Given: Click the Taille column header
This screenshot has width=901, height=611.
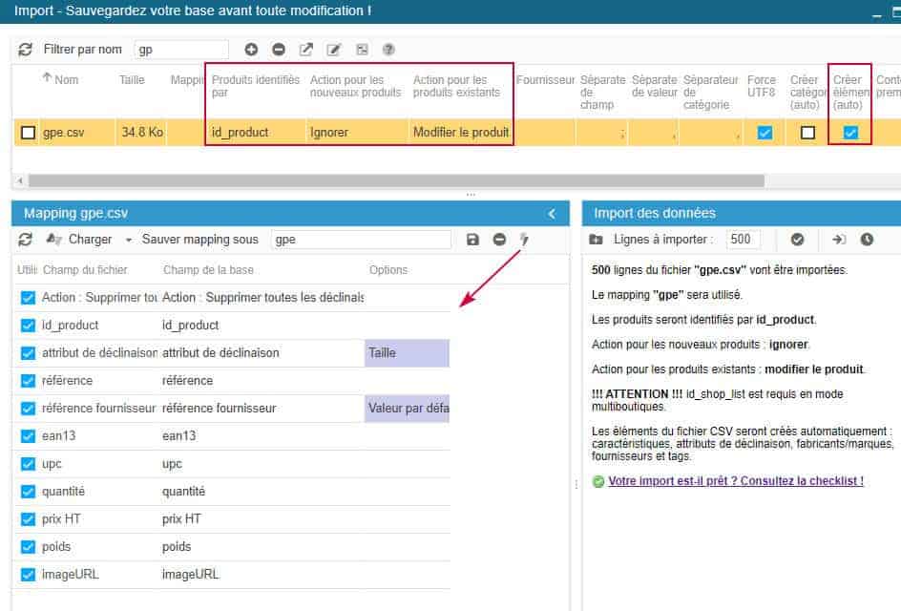Looking at the screenshot, I should click(x=132, y=80).
